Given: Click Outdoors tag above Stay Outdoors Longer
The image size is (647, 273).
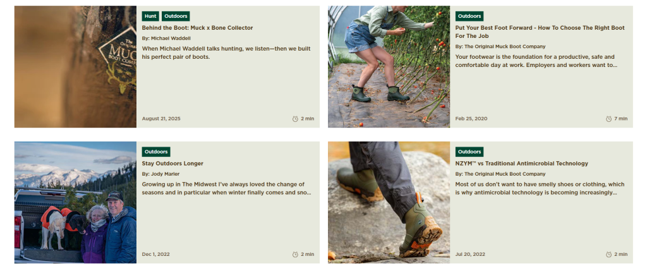Looking at the screenshot, I should [156, 152].
